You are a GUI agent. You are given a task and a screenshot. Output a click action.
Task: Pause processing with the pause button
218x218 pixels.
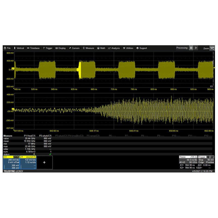(191, 48)
